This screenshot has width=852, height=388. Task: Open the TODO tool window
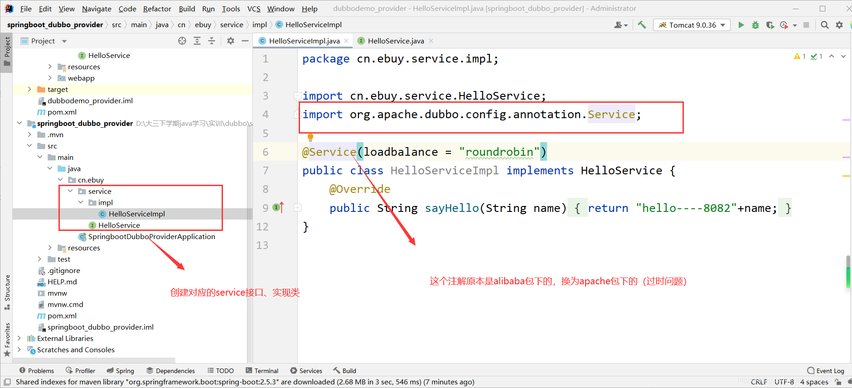point(221,371)
